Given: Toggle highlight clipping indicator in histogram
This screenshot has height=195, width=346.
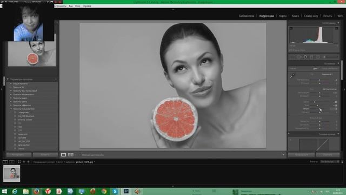Looking at the screenshot, I should (337, 28).
